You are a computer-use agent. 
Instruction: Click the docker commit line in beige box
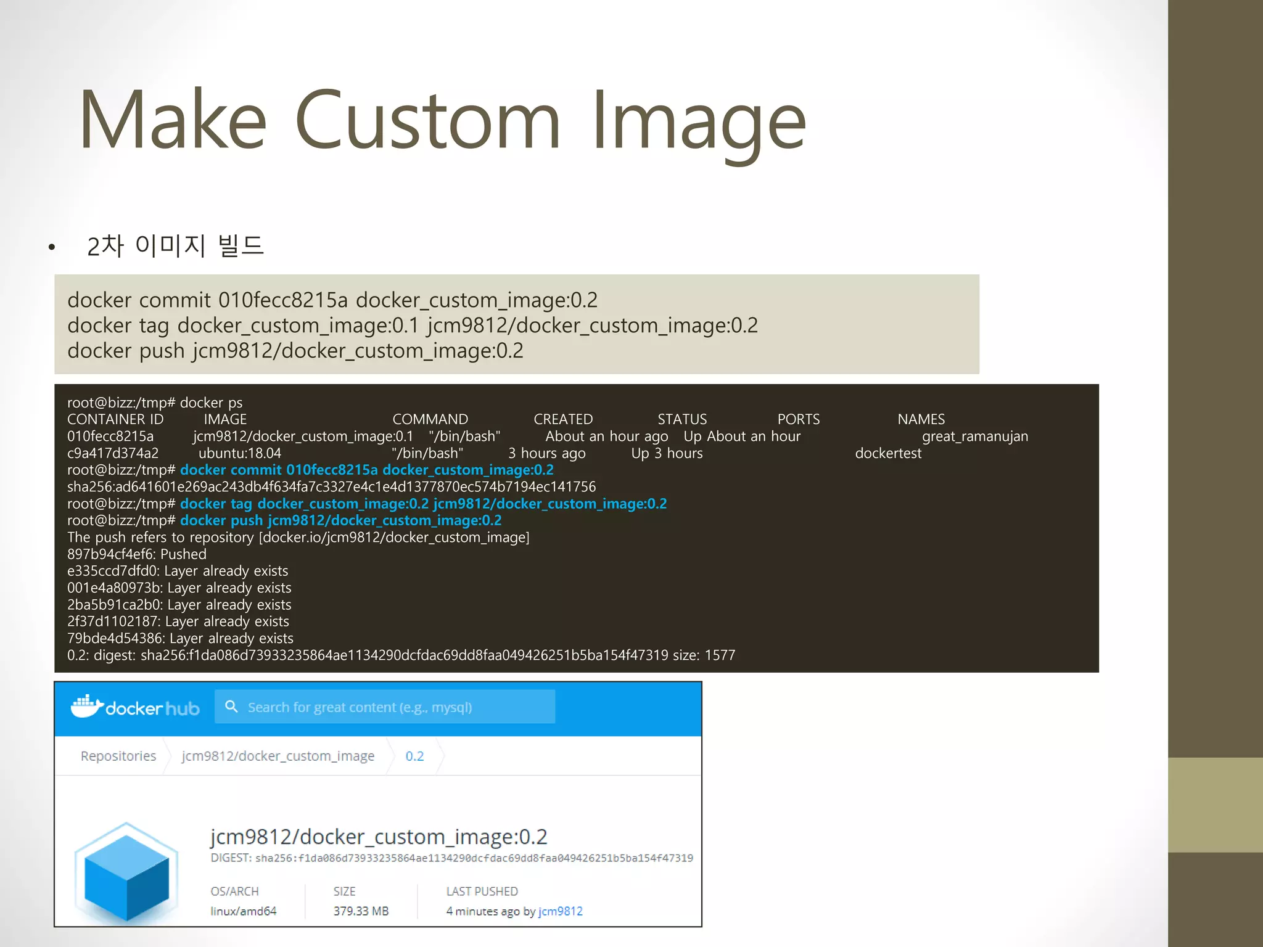(332, 300)
